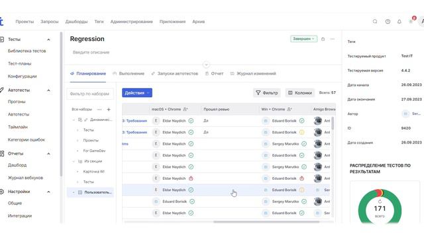Screen dimensions: 424x238
Task: Click the columns icon in Колонки button
Action: click(290, 93)
